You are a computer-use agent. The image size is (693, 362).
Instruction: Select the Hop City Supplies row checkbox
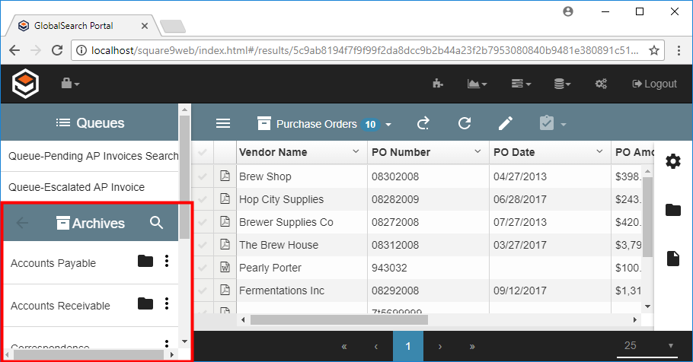click(202, 199)
